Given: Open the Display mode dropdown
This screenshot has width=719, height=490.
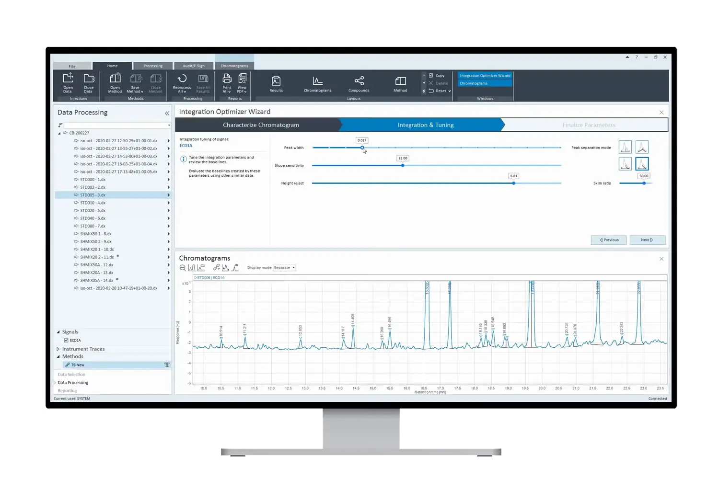Looking at the screenshot, I should pos(284,268).
